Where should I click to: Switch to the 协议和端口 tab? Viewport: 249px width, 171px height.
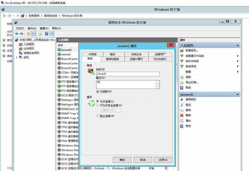click(x=160, y=59)
